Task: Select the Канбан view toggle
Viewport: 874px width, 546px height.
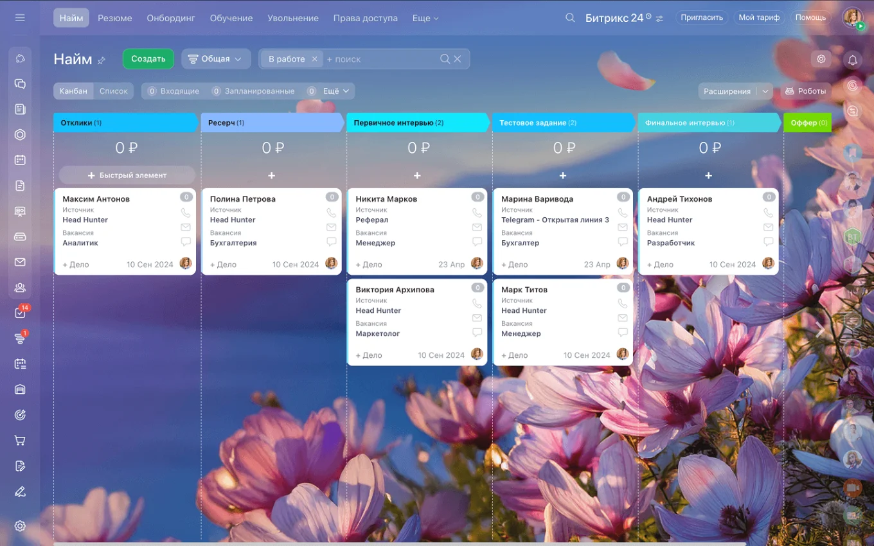Action: click(73, 91)
